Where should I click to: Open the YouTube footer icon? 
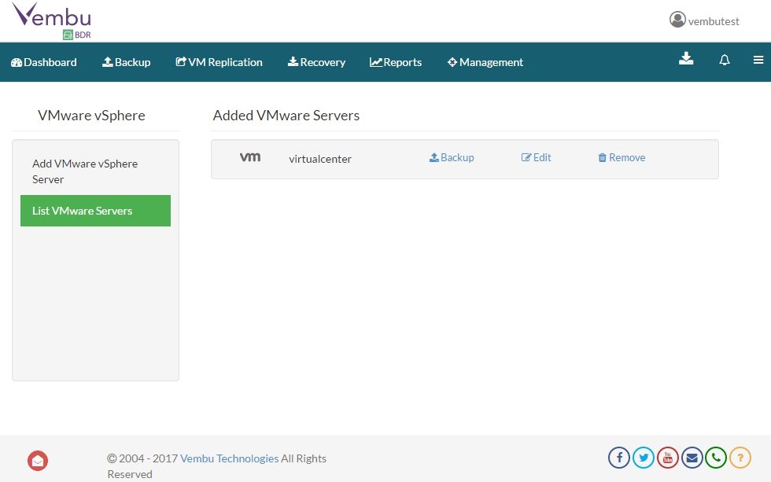pyautogui.click(x=667, y=458)
